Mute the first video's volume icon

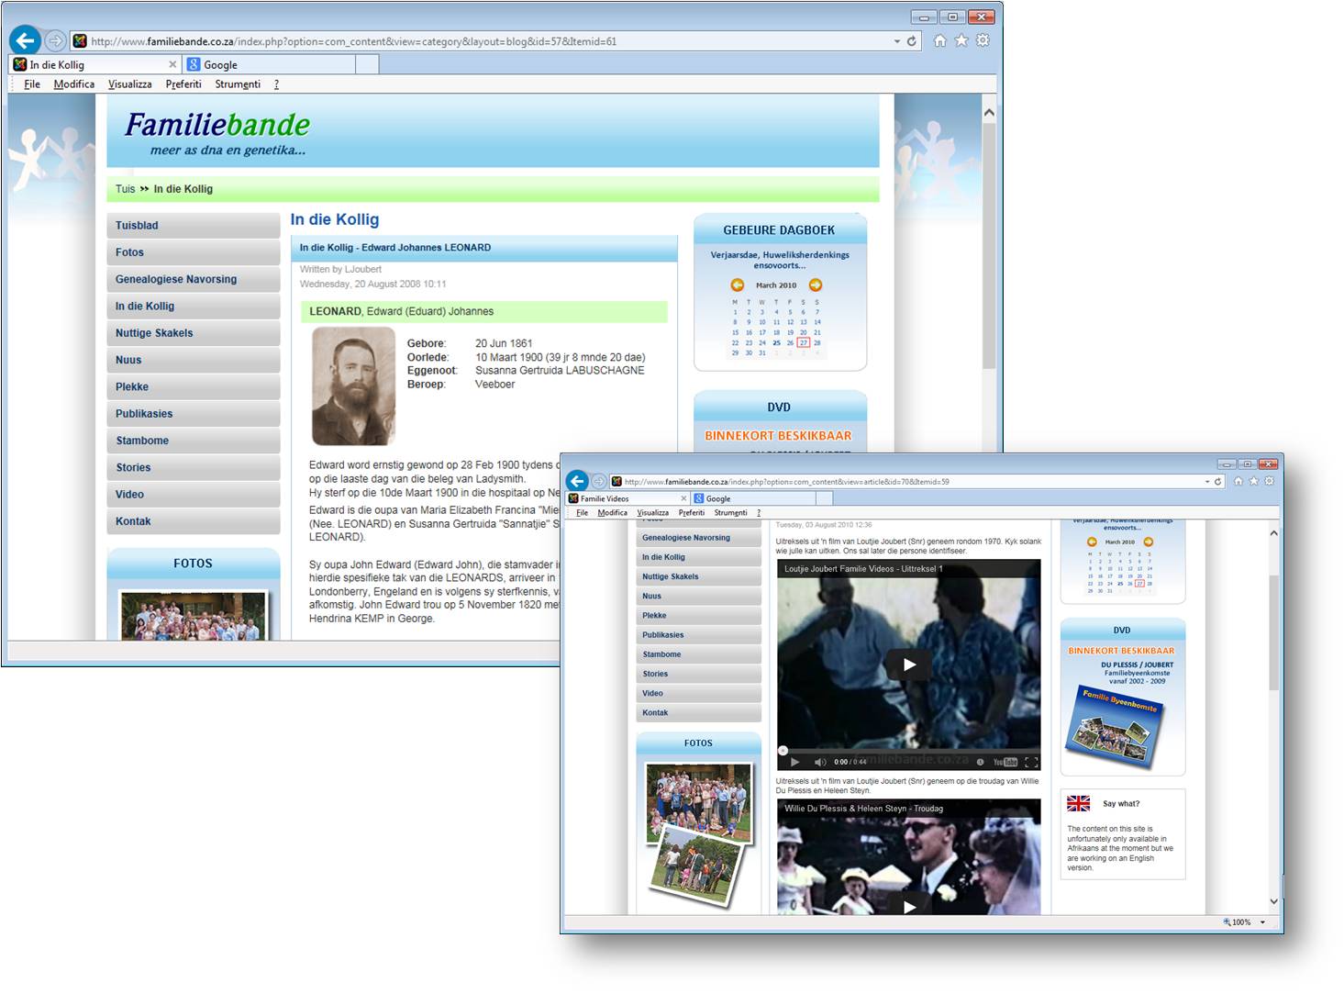tap(820, 762)
